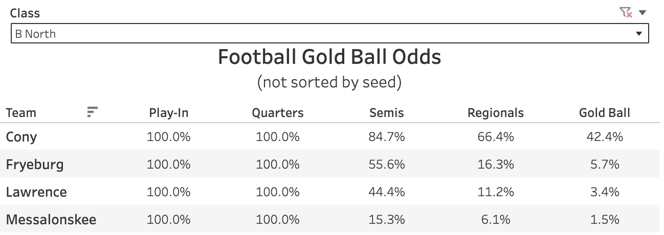Click the Play-In column header
Screen dimensions: 664x235
[x=169, y=113]
